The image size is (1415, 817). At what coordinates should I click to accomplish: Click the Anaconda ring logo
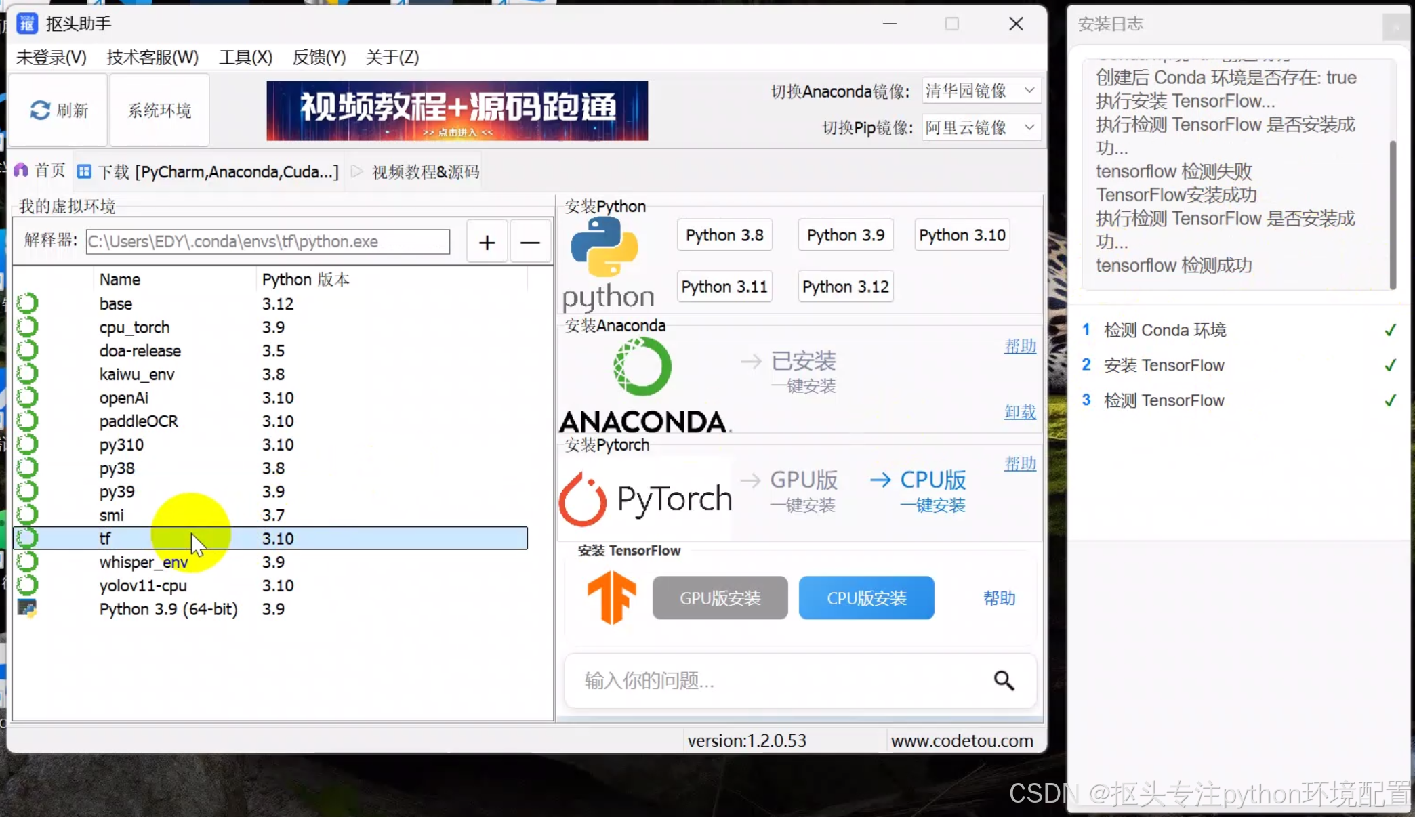(642, 366)
